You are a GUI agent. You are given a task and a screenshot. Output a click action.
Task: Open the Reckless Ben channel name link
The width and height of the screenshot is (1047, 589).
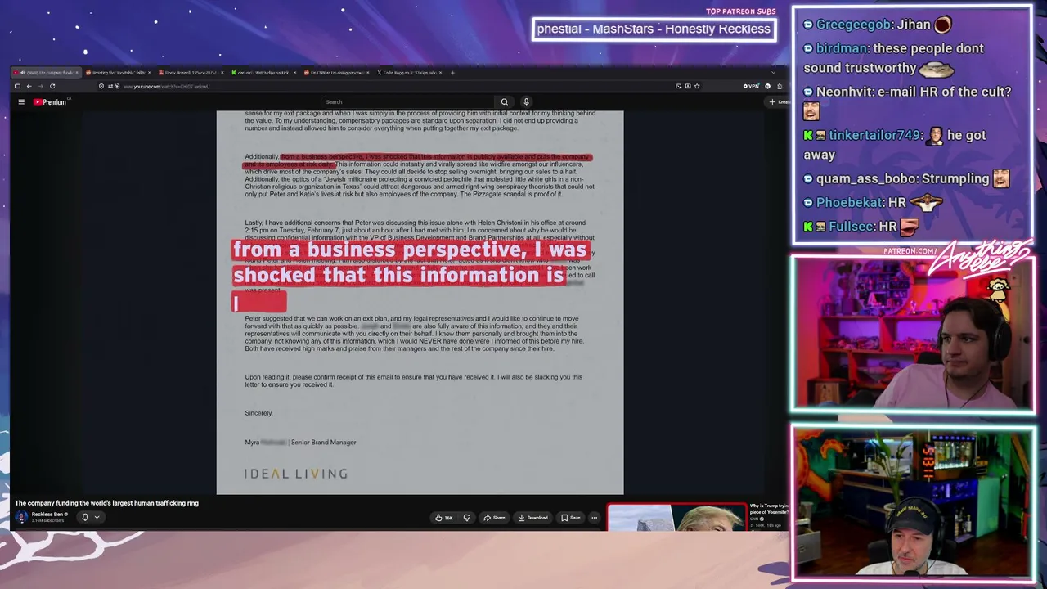tap(48, 515)
